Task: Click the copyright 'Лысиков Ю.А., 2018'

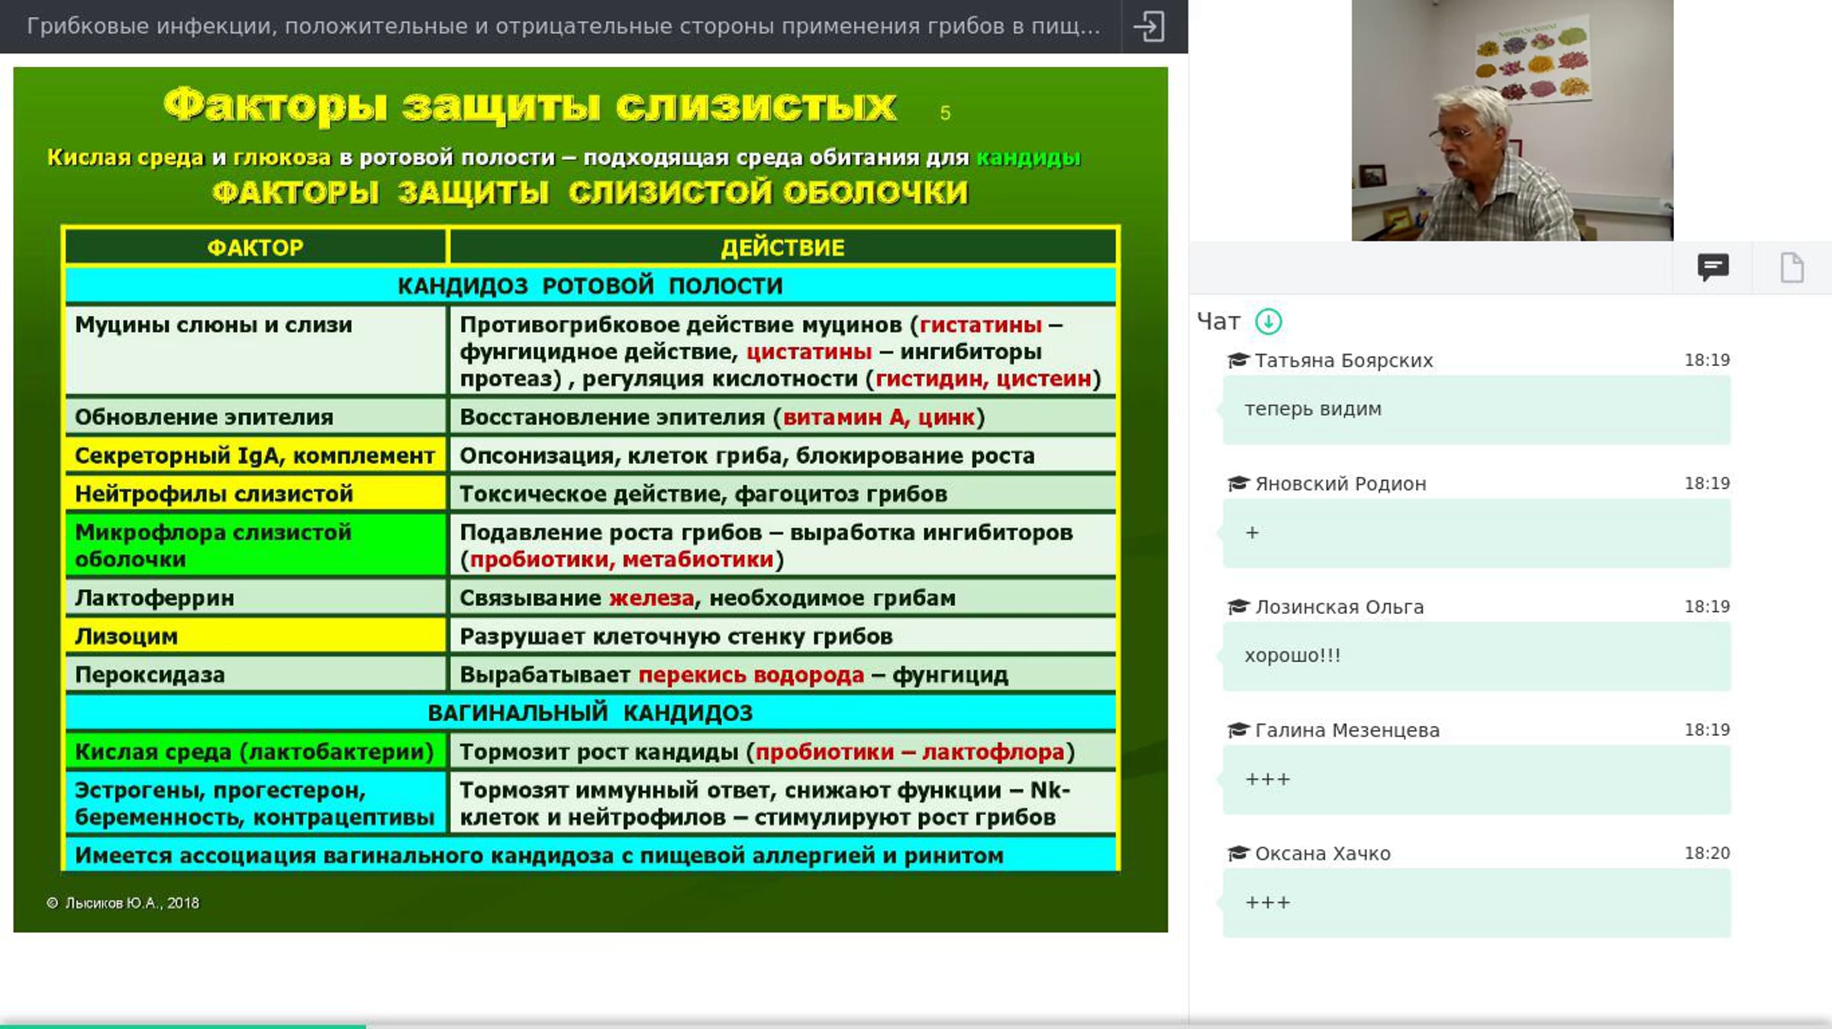Action: point(123,903)
